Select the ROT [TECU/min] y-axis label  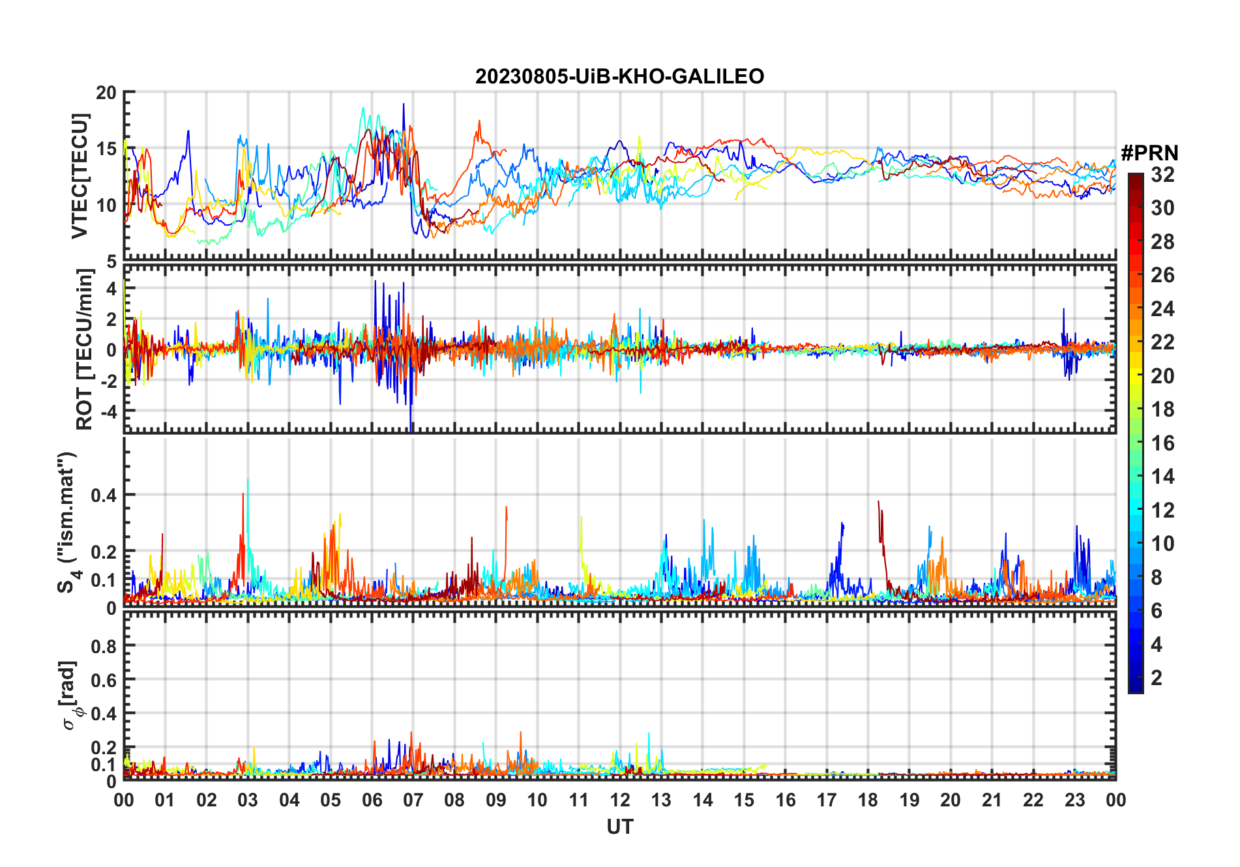85,349
